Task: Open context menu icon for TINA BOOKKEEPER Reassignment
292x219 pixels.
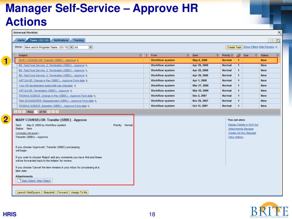Action: point(96,101)
